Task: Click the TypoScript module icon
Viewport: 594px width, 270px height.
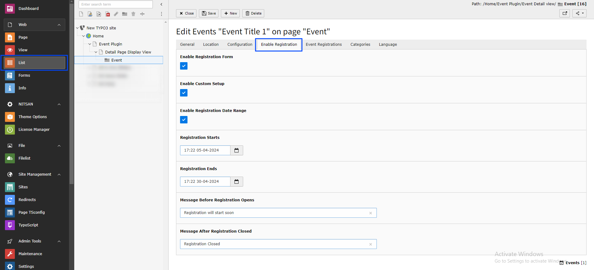Action: coord(10,225)
